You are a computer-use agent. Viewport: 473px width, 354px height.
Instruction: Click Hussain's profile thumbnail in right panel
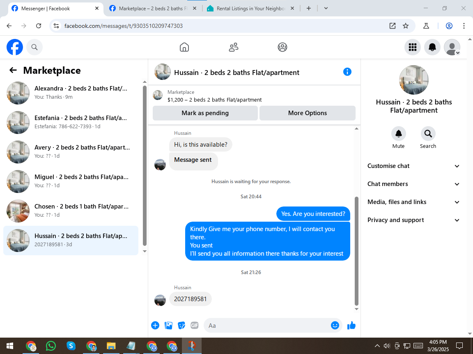pyautogui.click(x=413, y=80)
